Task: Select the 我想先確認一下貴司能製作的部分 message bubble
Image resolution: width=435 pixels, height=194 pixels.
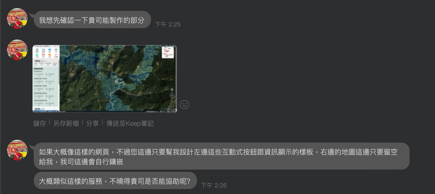Action: tap(92, 20)
